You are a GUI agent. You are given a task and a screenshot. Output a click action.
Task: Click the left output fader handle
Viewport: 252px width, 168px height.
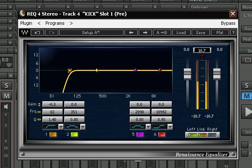pos(187,74)
